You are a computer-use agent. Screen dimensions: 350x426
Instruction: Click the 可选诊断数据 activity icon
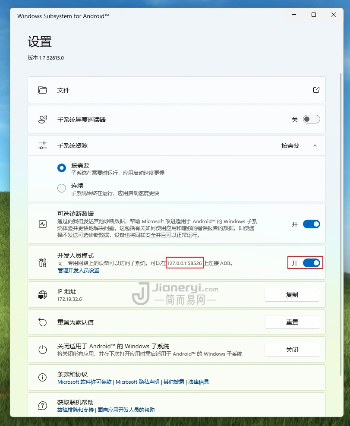tap(43, 224)
